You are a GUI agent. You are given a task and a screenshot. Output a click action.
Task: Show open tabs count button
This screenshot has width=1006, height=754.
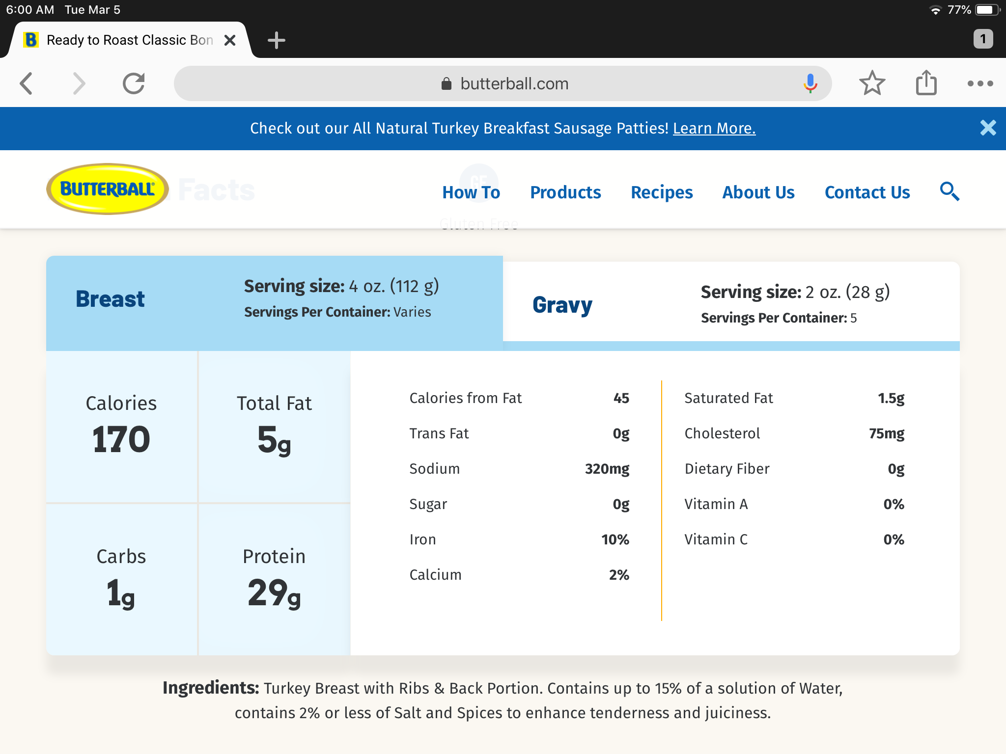coord(983,39)
